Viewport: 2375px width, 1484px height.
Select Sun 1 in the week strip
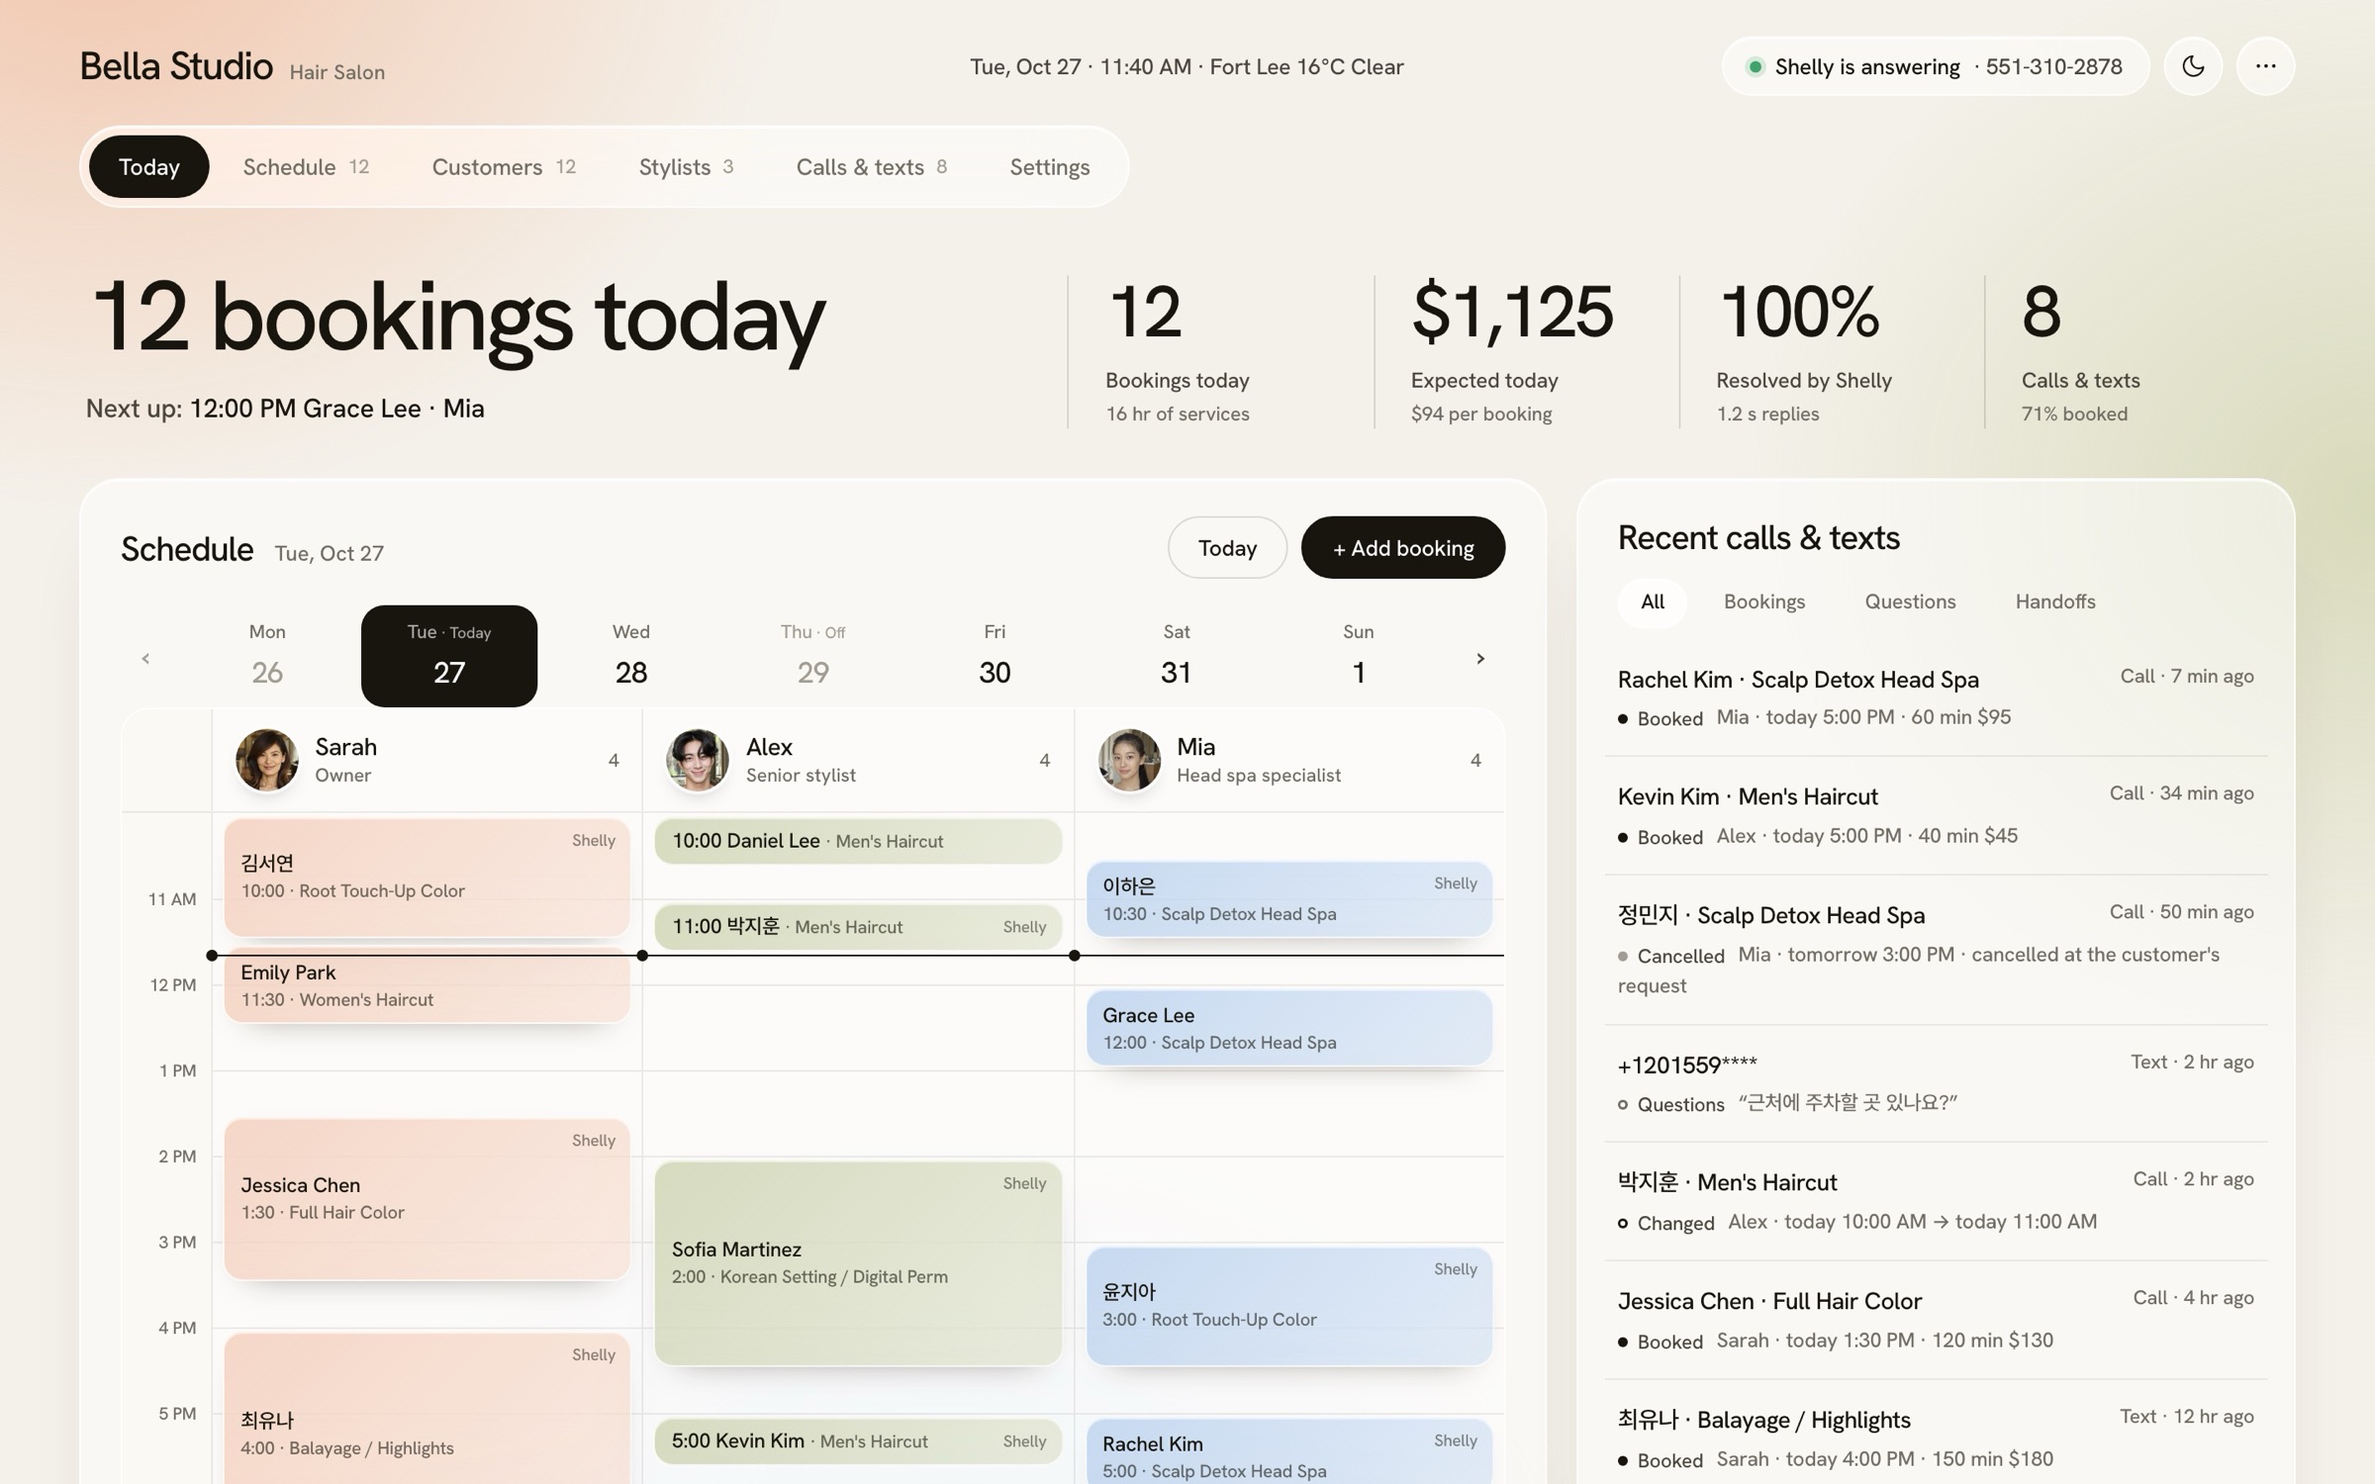[x=1358, y=656]
